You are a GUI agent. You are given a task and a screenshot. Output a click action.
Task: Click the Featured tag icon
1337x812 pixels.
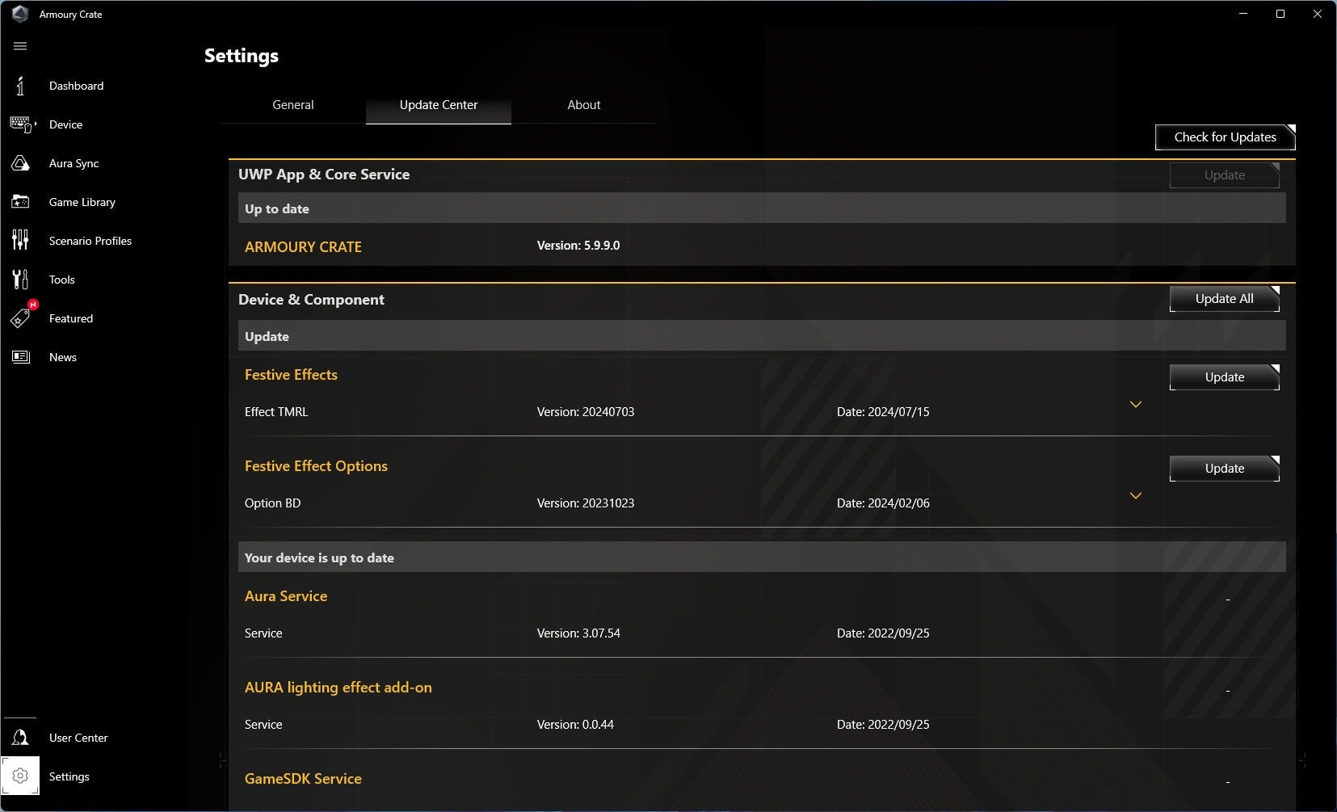pyautogui.click(x=20, y=319)
